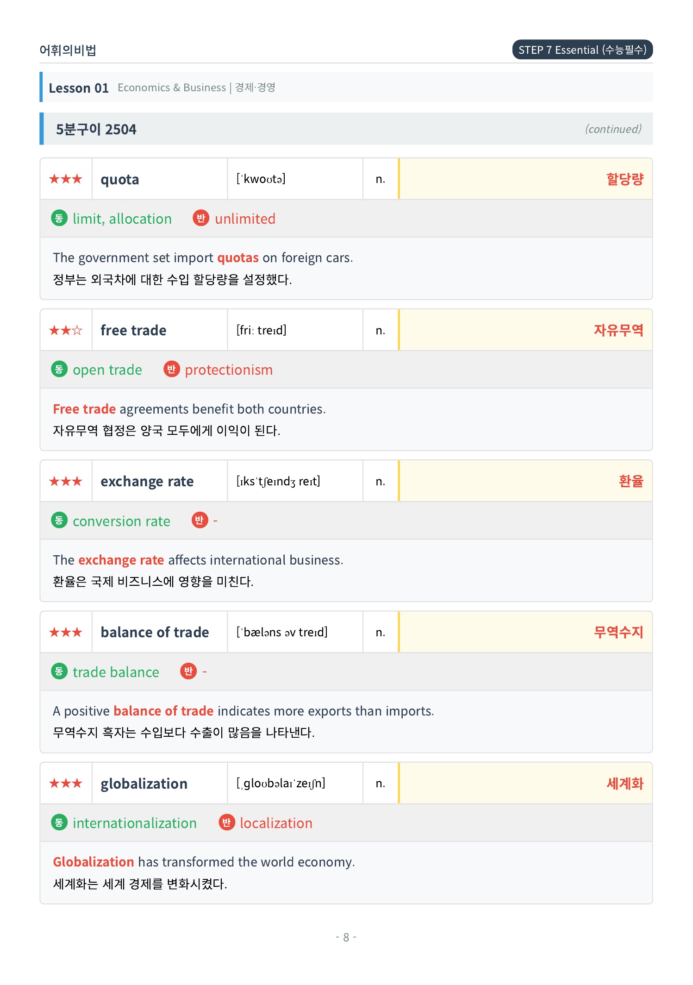Image resolution: width=693 pixels, height=985 pixels.
Task: Click the green synonym badge beside 'trade balance'
Action: (59, 671)
